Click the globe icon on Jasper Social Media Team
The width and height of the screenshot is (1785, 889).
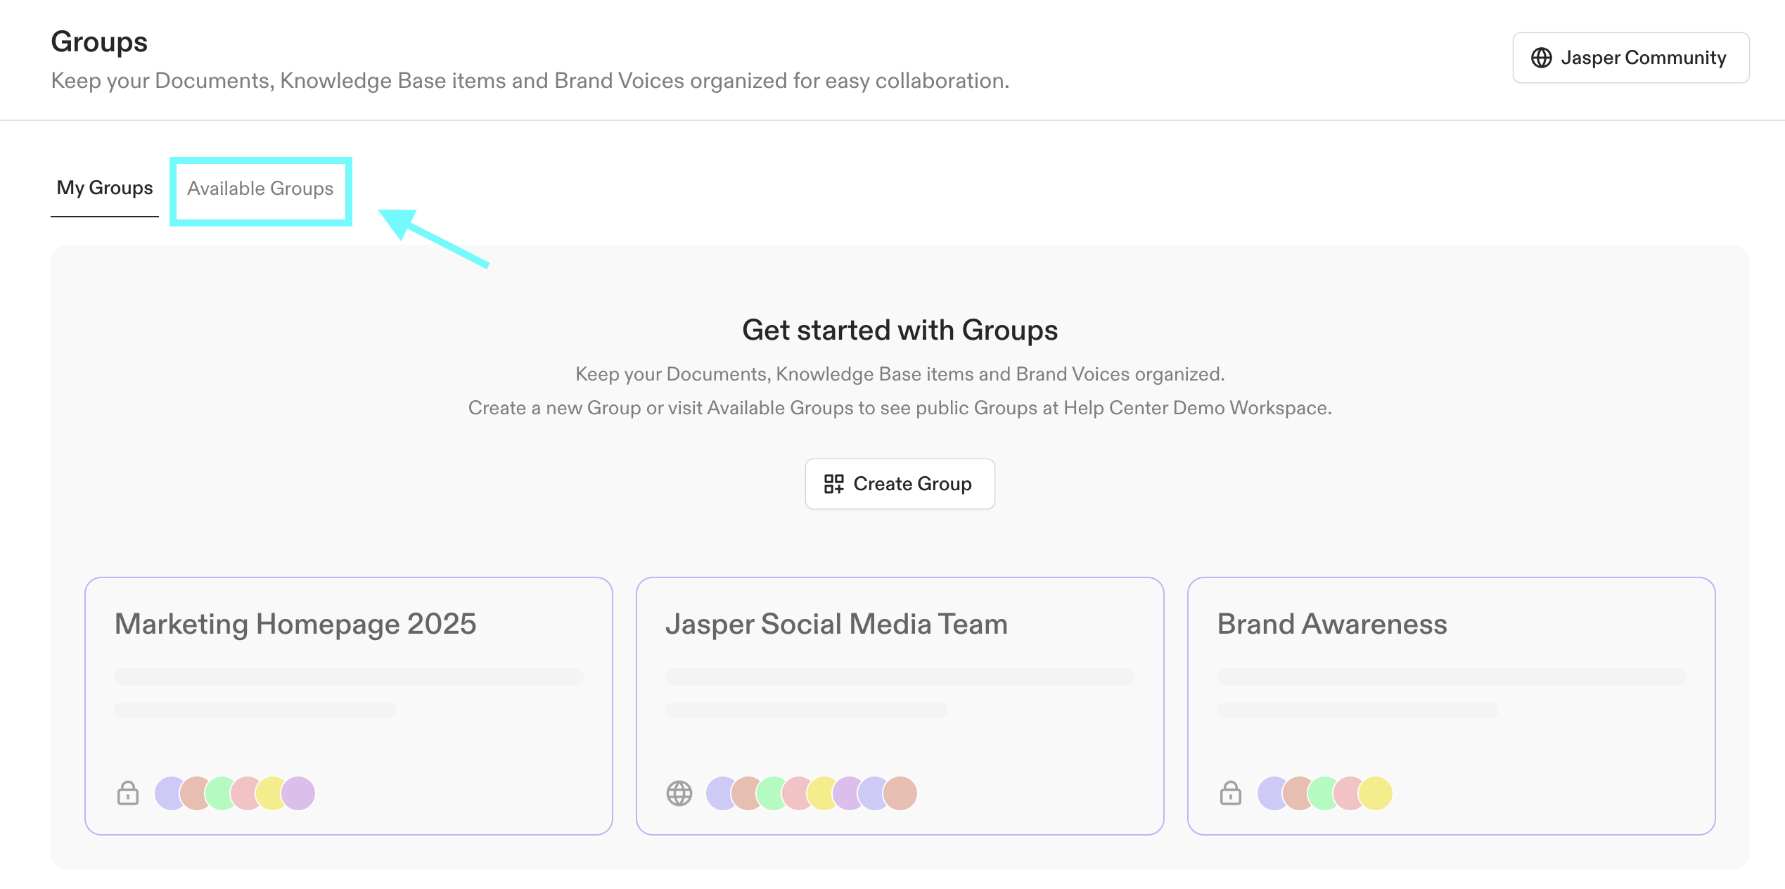click(679, 793)
